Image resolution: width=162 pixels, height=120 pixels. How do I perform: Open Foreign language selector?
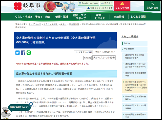(x=88, y=3)
